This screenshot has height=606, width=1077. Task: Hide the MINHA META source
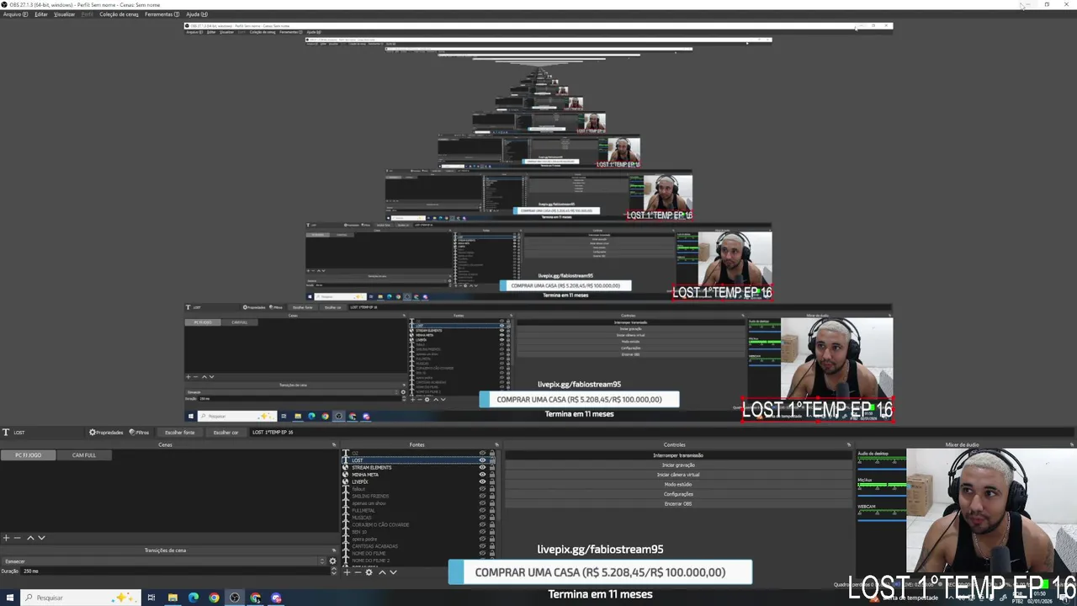tap(482, 475)
